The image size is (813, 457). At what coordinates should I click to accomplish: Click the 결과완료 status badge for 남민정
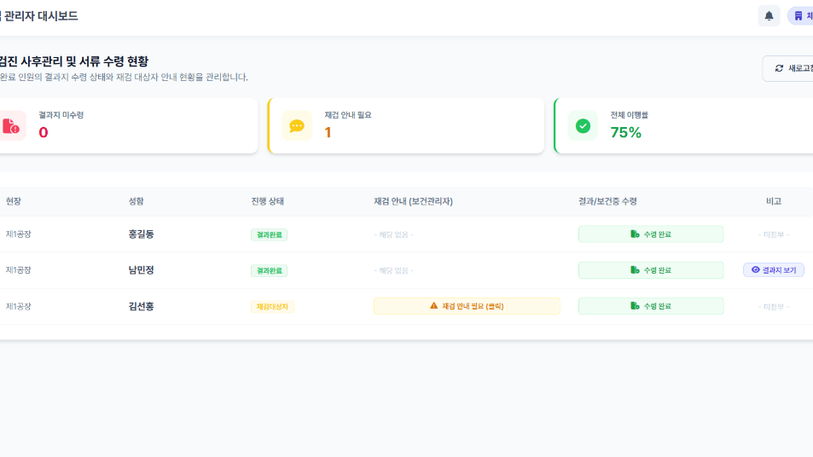tap(269, 270)
